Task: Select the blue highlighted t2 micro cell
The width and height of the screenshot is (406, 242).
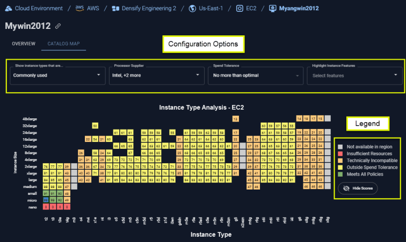Action: 46,200
